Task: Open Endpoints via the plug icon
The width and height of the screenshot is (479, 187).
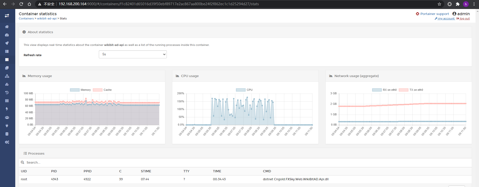Action: tap(7, 126)
